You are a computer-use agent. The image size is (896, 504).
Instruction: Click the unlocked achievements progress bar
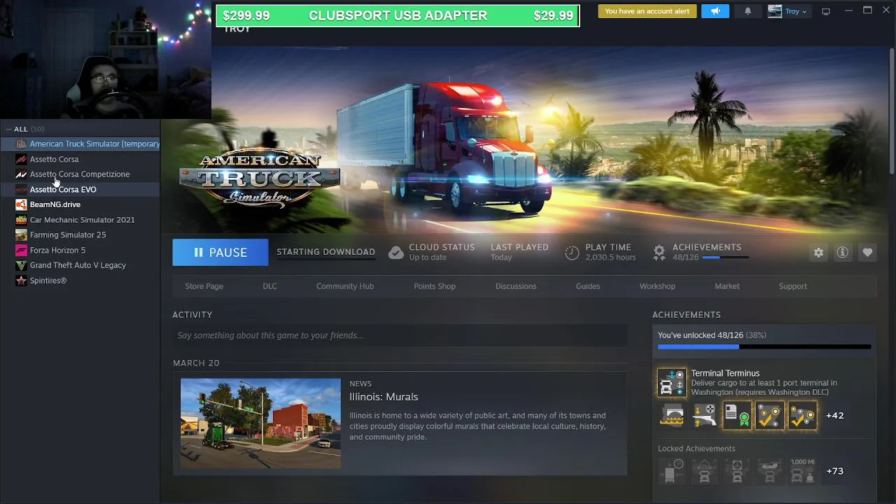click(764, 346)
